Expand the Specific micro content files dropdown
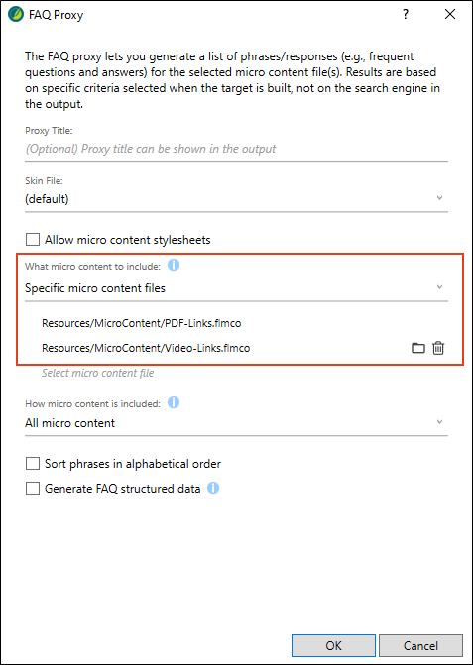Viewport: 473px width, 665px height. [236, 288]
